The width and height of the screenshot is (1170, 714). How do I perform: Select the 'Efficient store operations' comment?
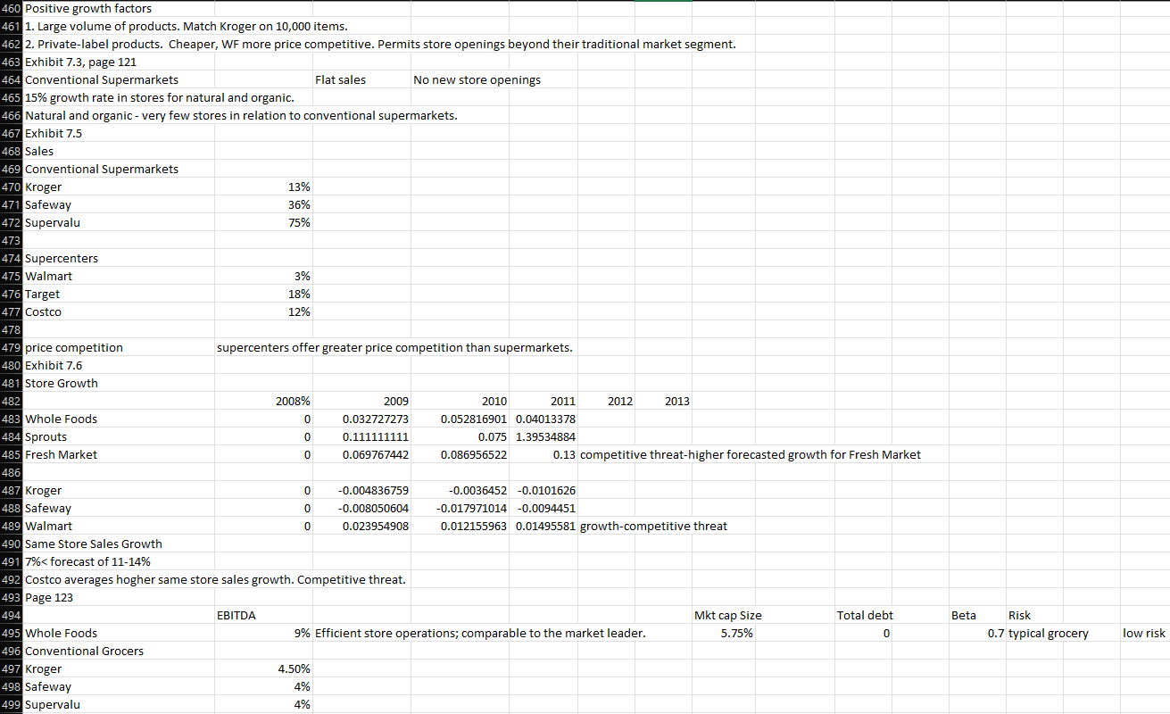(x=480, y=634)
